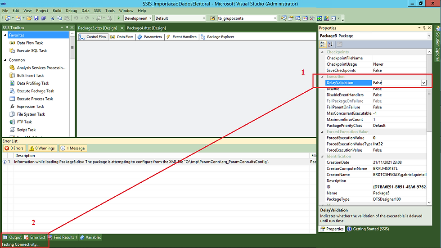Toggle the 0 Warnings filter
The width and height of the screenshot is (441, 248).
point(42,148)
